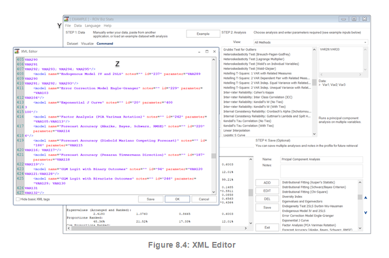Open the Language menu
Viewport: 389px width, 258px height.
pos(92,26)
